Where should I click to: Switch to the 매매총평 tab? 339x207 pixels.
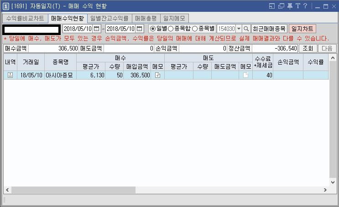point(146,19)
